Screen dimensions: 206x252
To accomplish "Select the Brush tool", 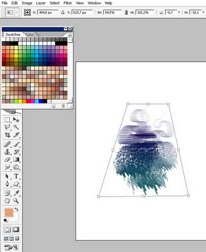I will (16, 144).
